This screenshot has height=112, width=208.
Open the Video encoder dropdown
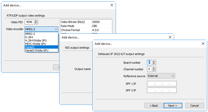pos(41,29)
